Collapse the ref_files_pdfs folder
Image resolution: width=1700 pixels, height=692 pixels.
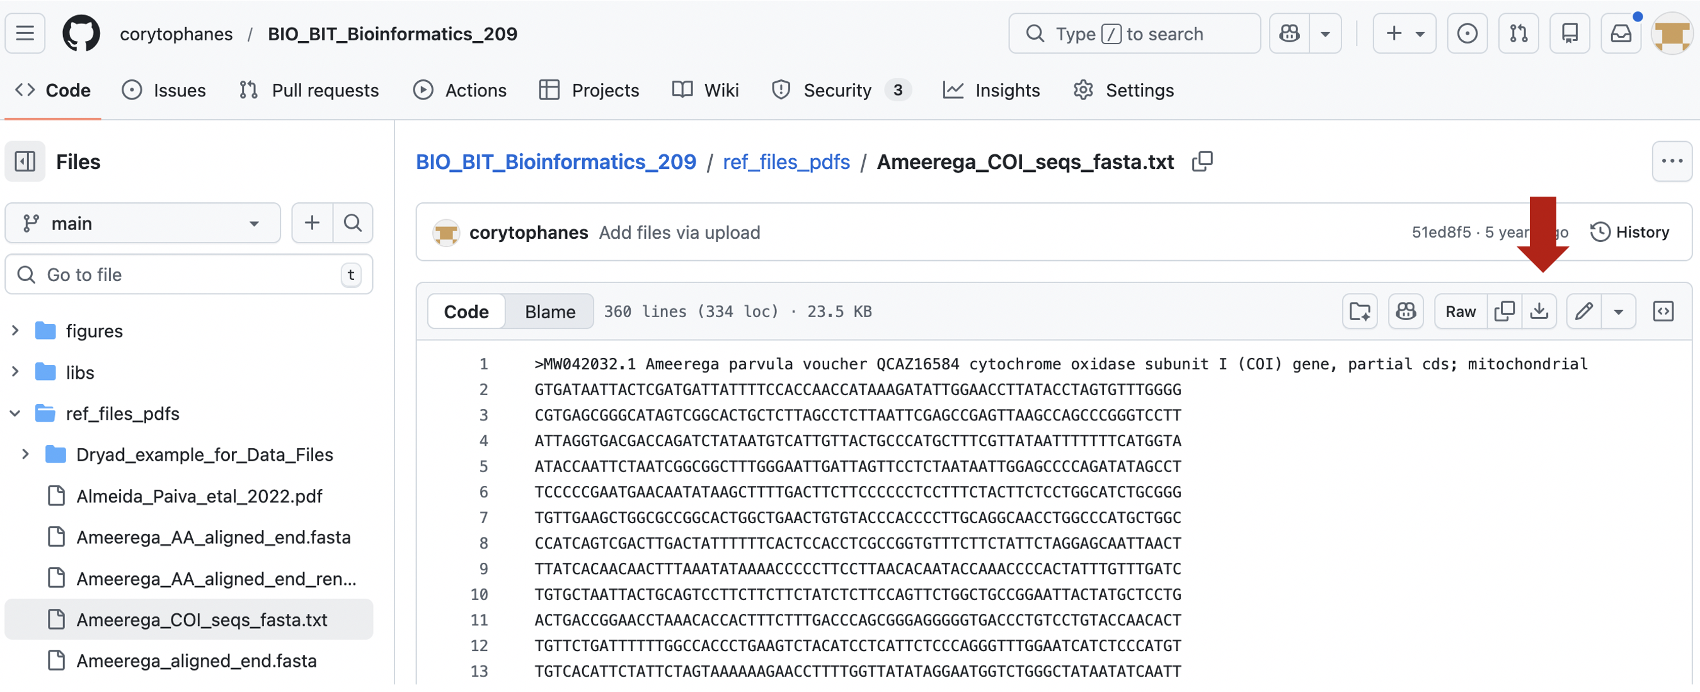click(15, 414)
